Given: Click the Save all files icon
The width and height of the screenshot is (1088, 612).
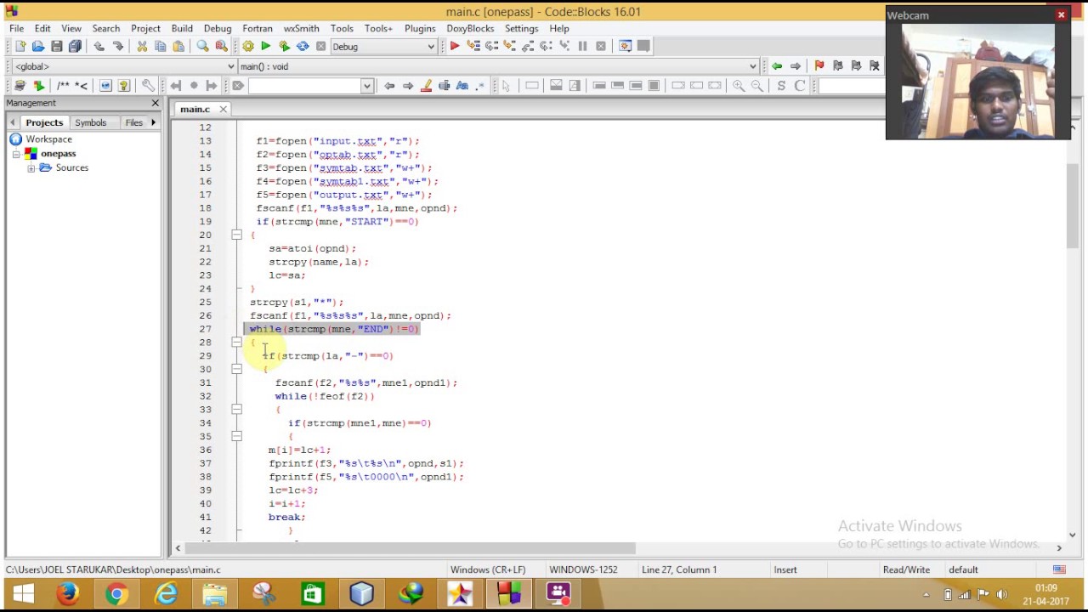Looking at the screenshot, I should click(x=75, y=47).
